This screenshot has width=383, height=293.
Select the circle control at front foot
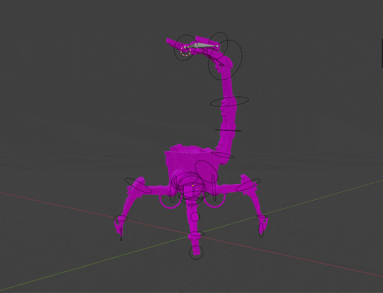pyautogui.click(x=196, y=252)
